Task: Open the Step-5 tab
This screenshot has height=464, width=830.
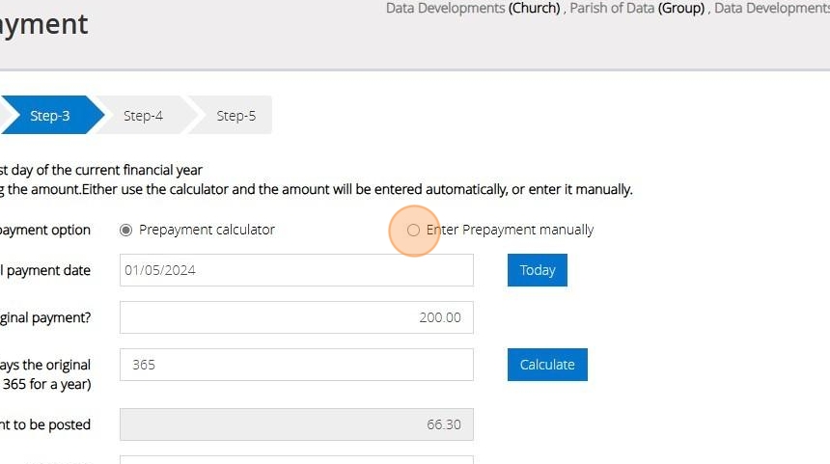Action: point(235,116)
